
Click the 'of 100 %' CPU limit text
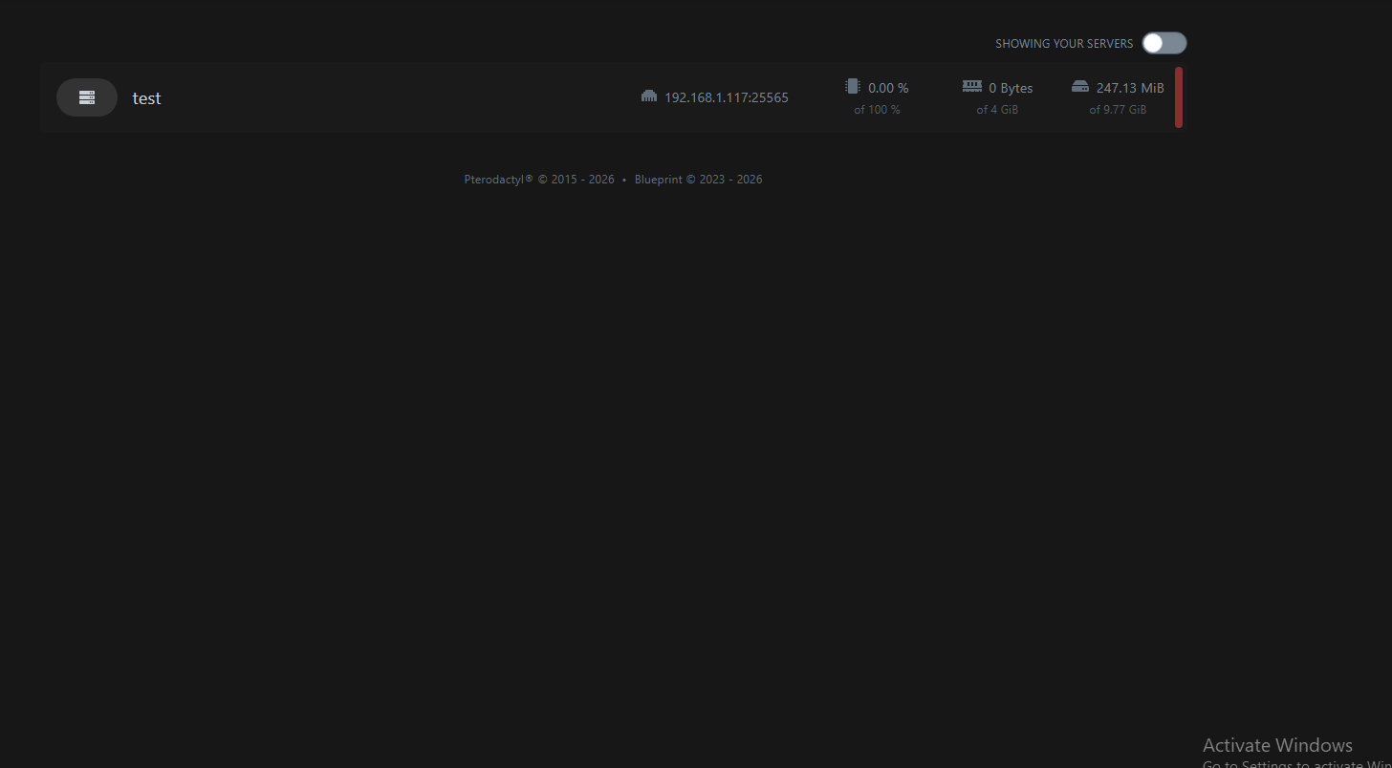point(877,110)
